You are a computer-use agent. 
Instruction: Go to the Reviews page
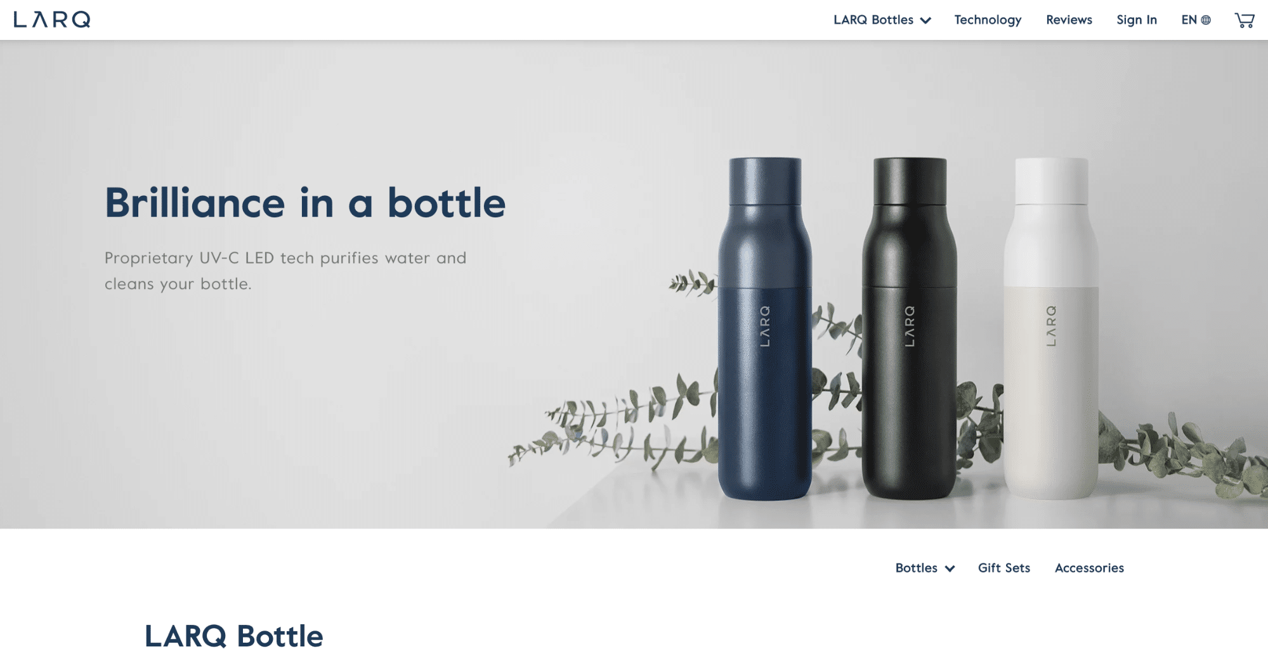(x=1069, y=20)
